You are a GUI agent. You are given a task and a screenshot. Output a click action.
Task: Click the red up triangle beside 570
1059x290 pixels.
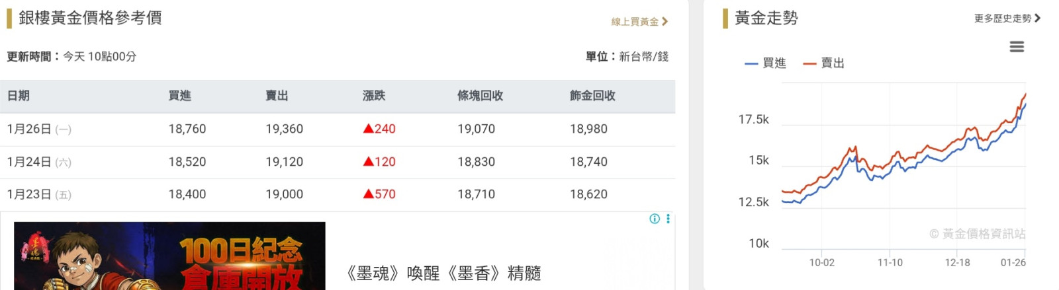coord(369,194)
